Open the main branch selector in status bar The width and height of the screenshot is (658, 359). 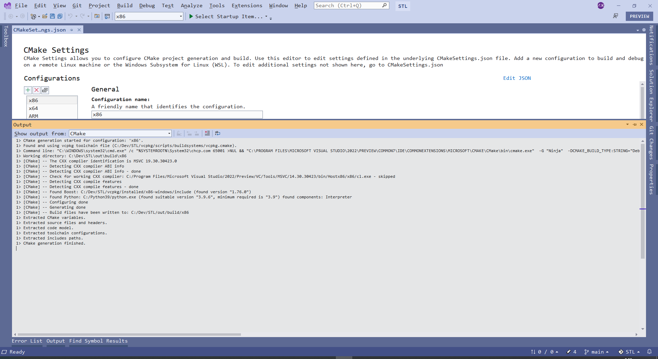[597, 352]
